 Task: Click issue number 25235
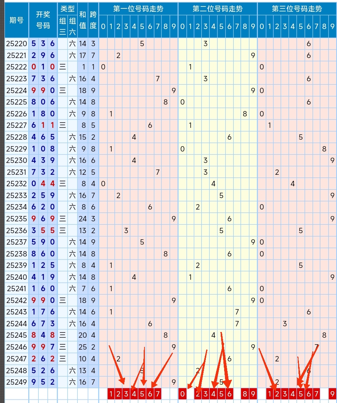coord(17,219)
